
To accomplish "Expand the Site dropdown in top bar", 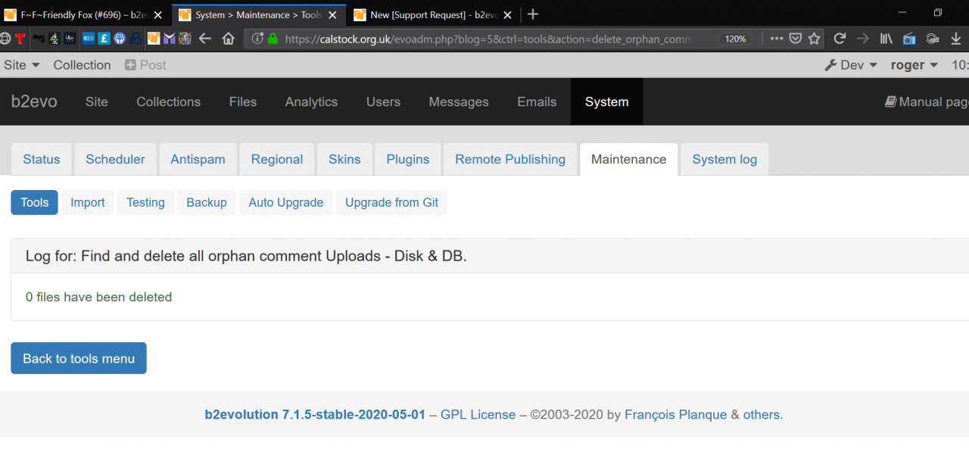I will tap(22, 65).
